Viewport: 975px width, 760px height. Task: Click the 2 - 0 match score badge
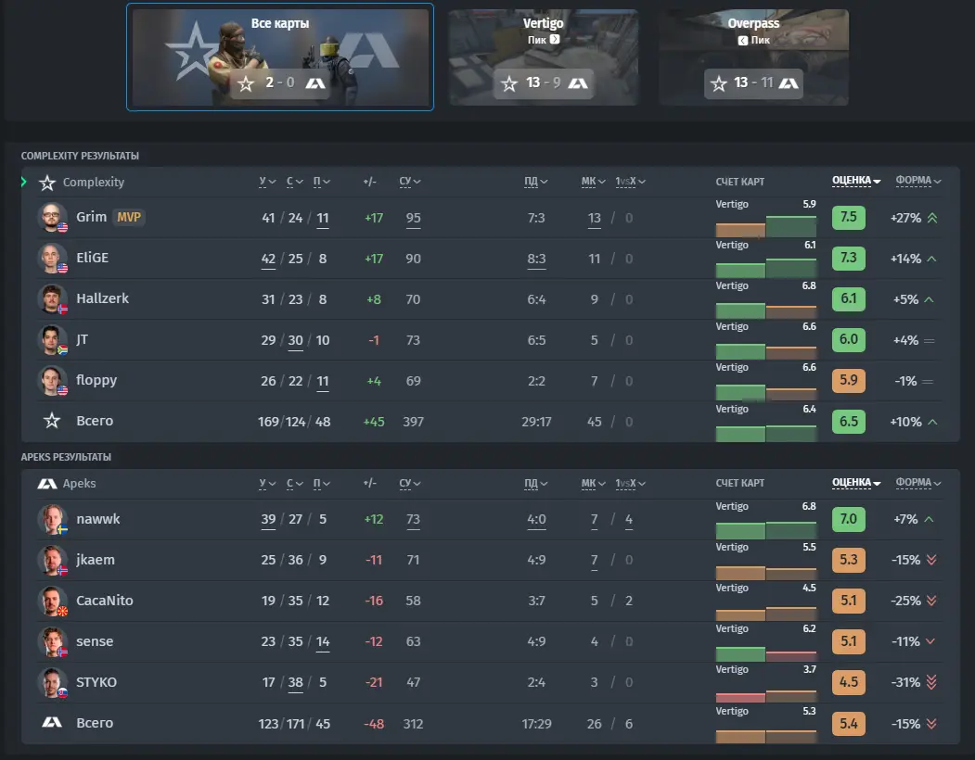pyautogui.click(x=280, y=82)
